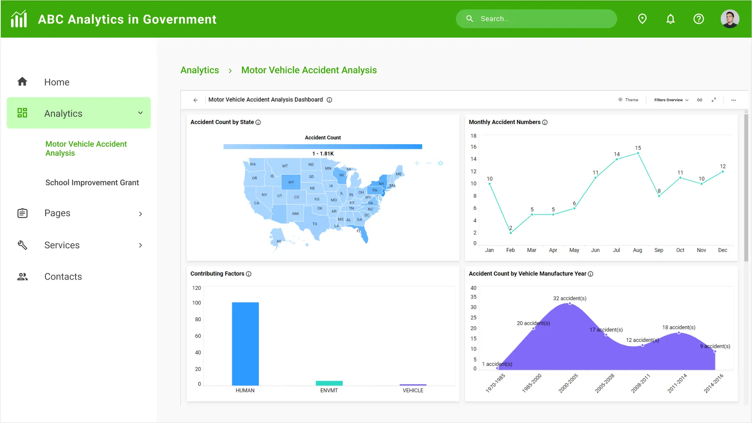Image resolution: width=752 pixels, height=423 pixels.
Task: Expand the Services sidebar section
Action: click(140, 245)
